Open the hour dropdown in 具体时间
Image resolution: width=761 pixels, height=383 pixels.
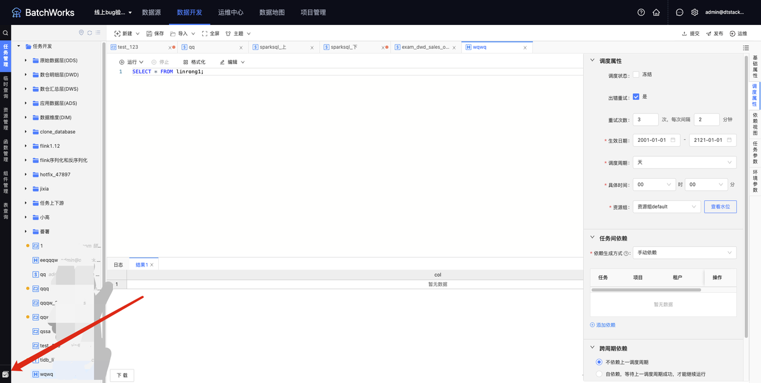coord(654,185)
